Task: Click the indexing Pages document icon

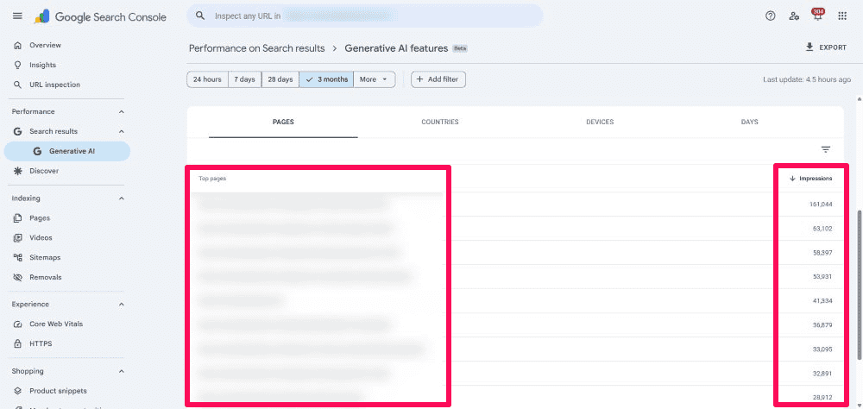Action: [17, 218]
